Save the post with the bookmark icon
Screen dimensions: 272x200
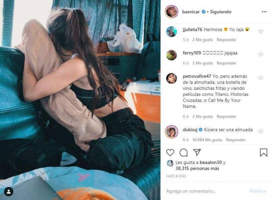tap(263, 153)
